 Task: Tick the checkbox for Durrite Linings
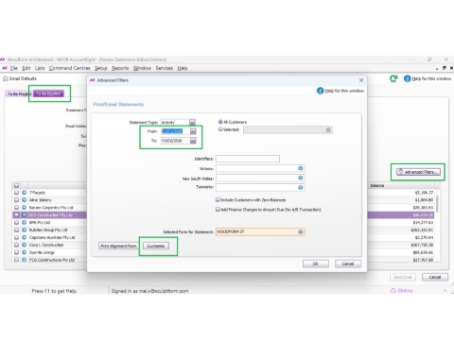(16, 252)
